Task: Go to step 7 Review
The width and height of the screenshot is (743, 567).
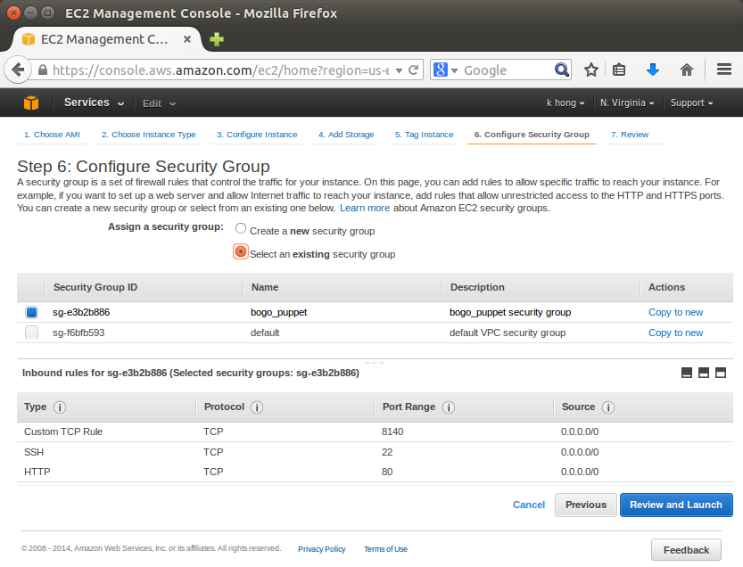Action: [x=630, y=135]
